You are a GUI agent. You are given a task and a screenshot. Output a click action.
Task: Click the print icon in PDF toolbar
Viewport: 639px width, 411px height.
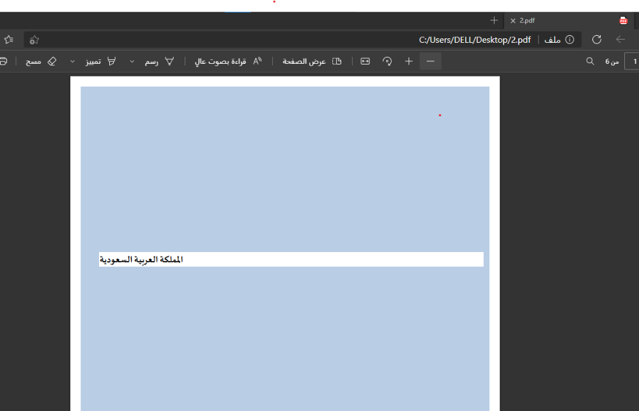point(3,61)
